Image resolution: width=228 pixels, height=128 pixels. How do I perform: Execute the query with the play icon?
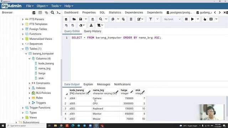coord(192,19)
